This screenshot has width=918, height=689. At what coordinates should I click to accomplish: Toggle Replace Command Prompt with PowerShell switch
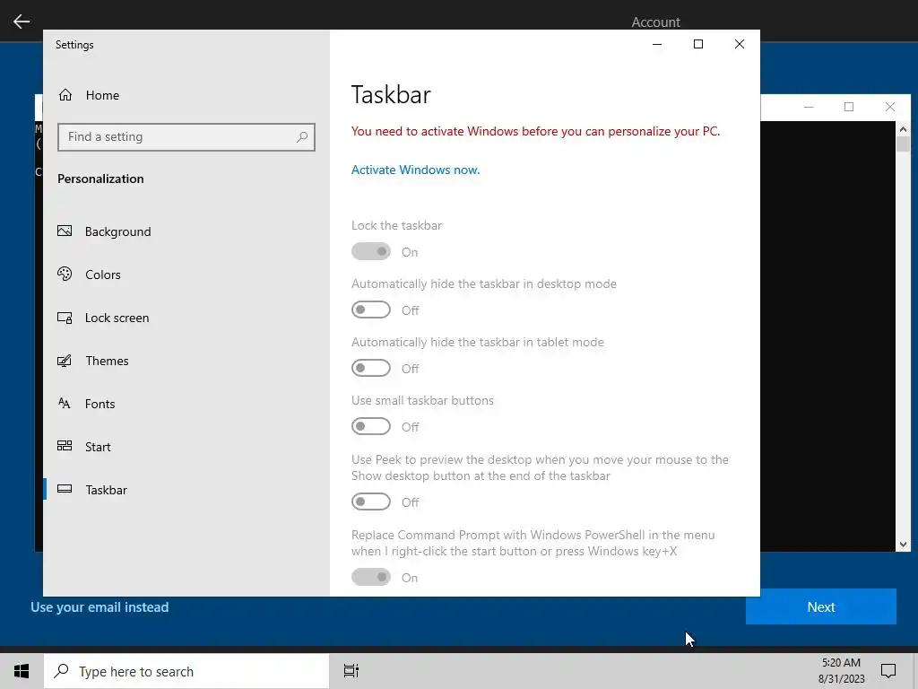[370, 577]
